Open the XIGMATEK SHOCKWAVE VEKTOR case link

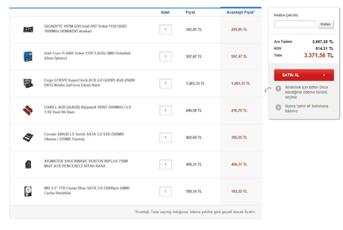(x=86, y=164)
